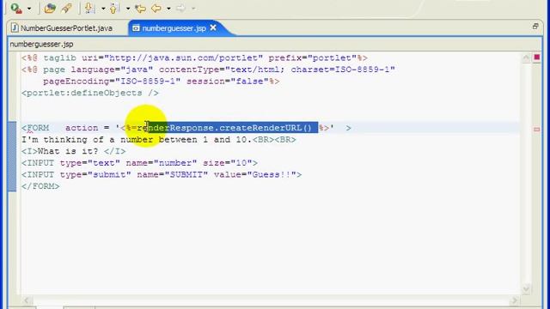Click the highlighted renderResponse.createRenderURL() text
Screen dimensions: 550x309
(233, 128)
